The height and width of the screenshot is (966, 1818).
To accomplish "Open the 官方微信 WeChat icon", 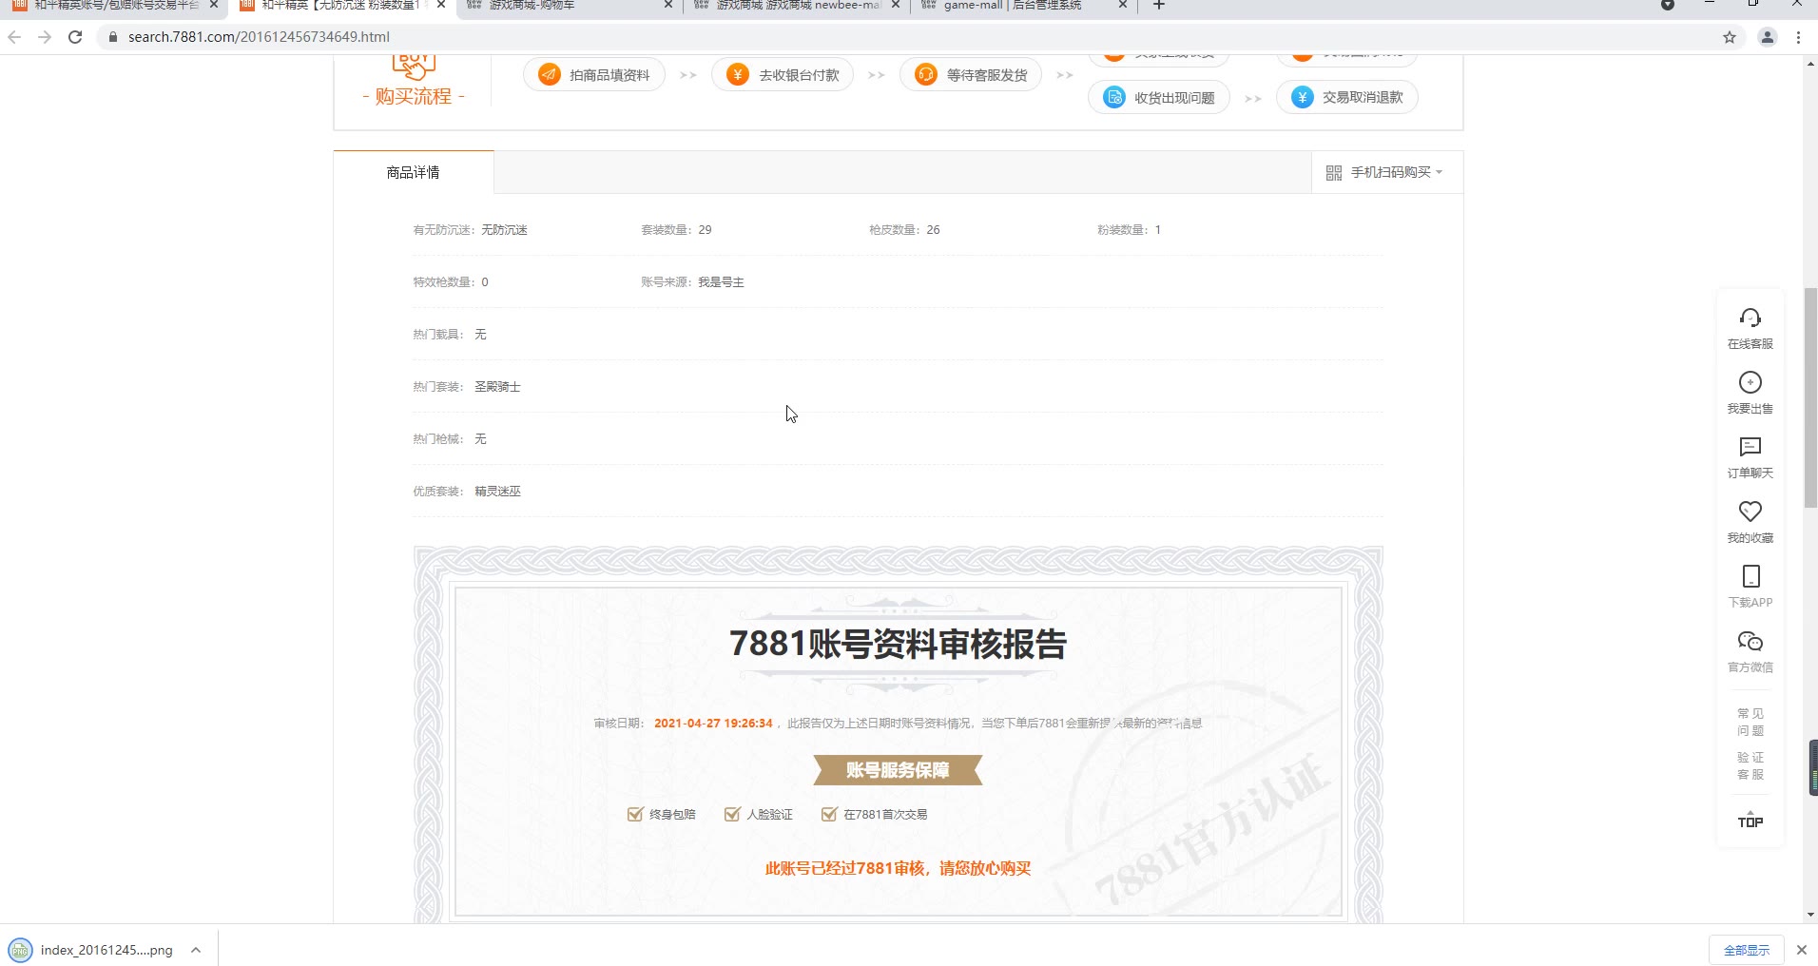I will pyautogui.click(x=1750, y=641).
